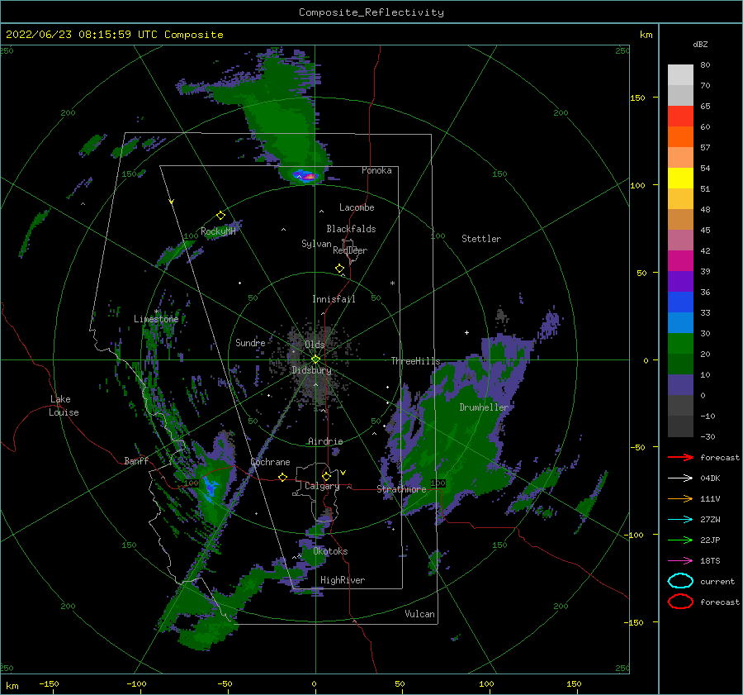743x695 pixels.
Task: Click the cyan current ellipse icon
Action: point(680,581)
